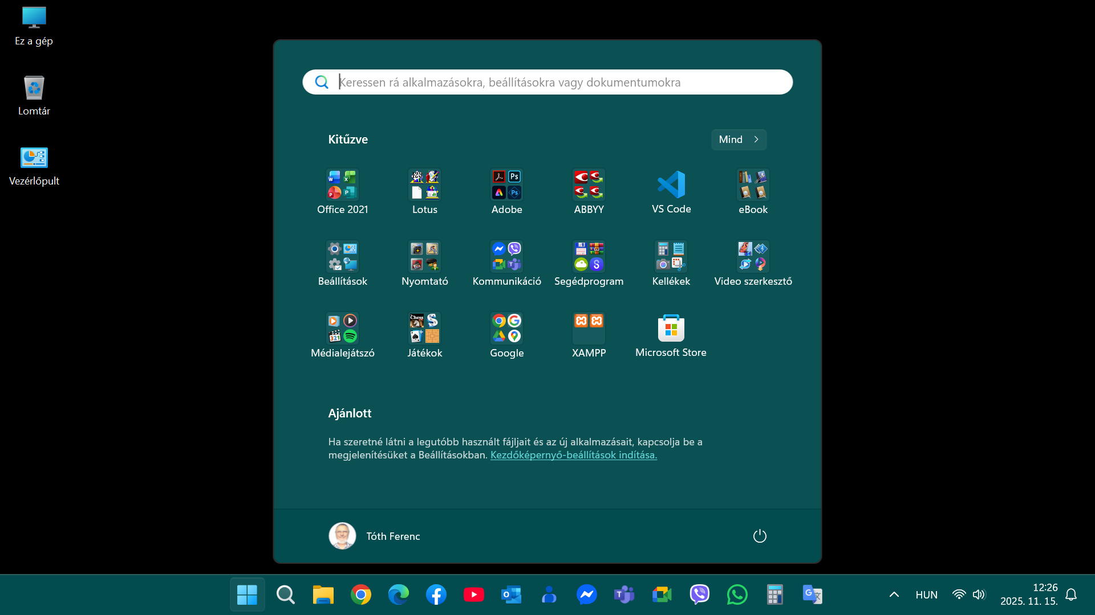Viewport: 1095px width, 615px height.
Task: Open the volume control in tray
Action: (979, 594)
